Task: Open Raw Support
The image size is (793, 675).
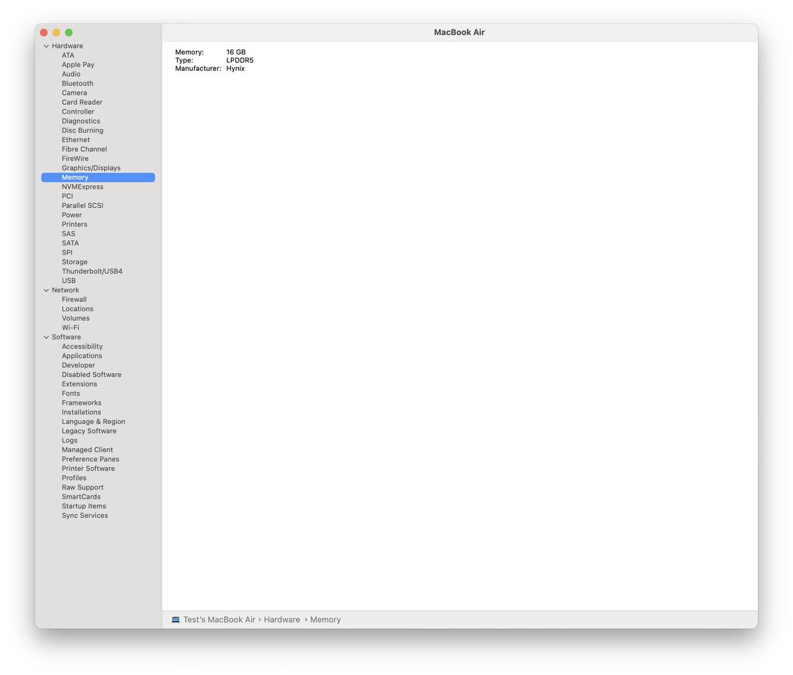Action: pyautogui.click(x=82, y=487)
